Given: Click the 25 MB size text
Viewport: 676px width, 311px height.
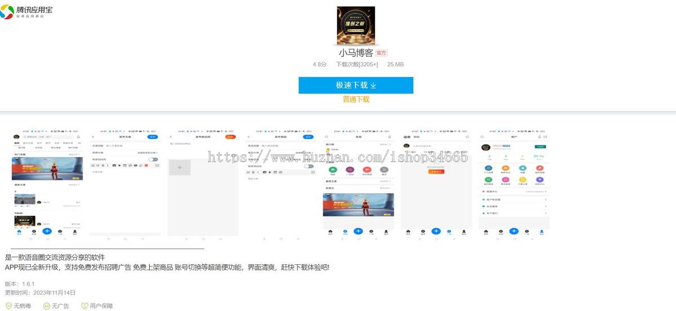Looking at the screenshot, I should [x=395, y=65].
